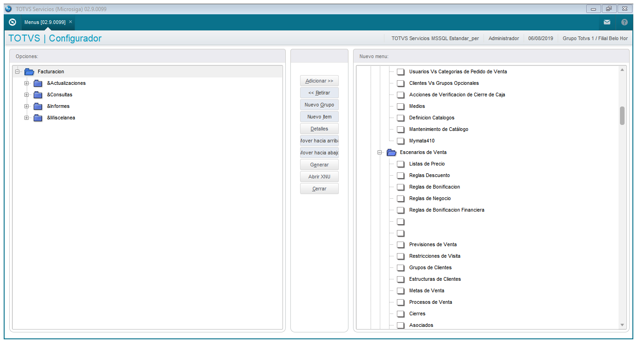This screenshot has height=343, width=637.
Task: Select the &Actualizaciones folder icon
Action: click(x=38, y=83)
